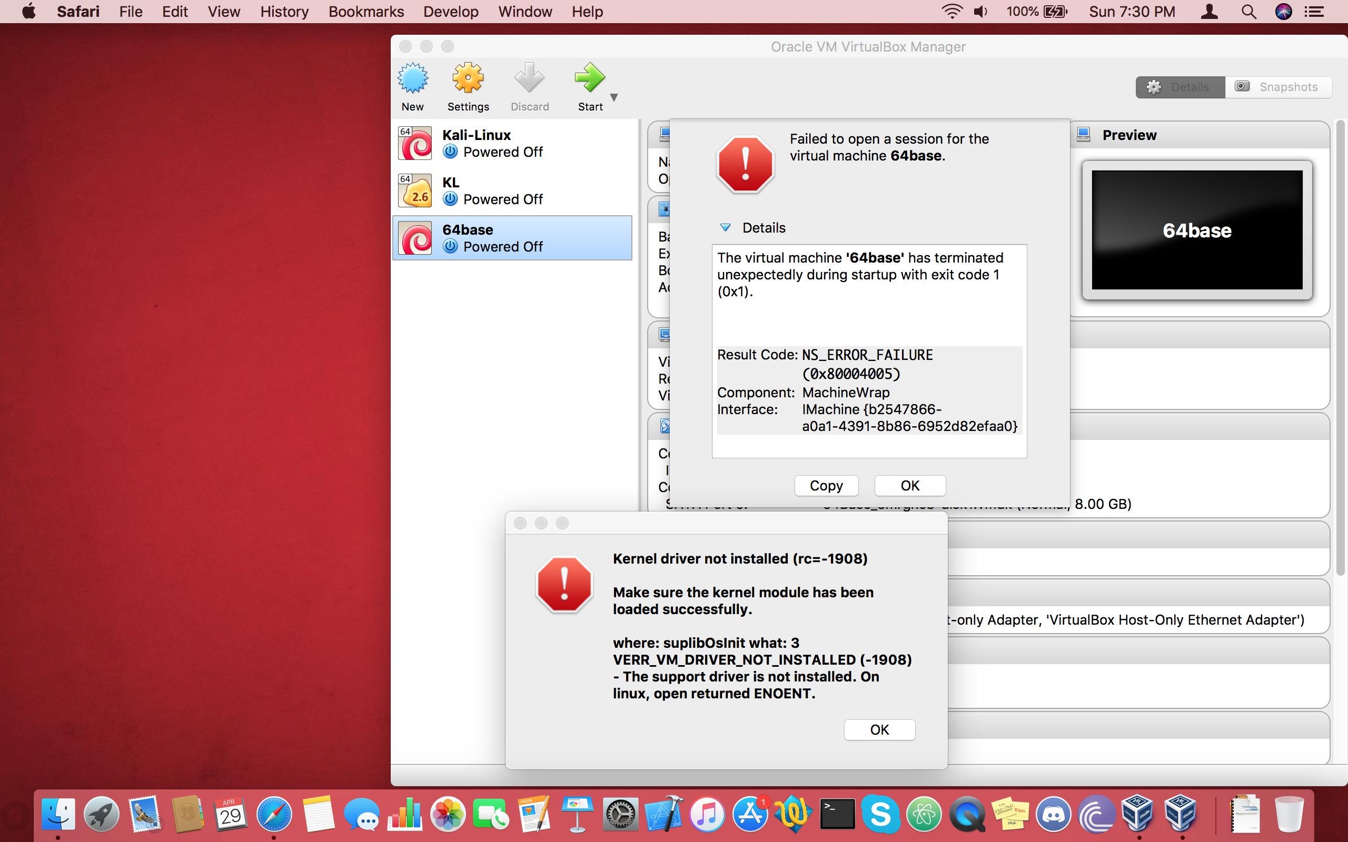Click the 64base preview thumbnail

pos(1196,230)
